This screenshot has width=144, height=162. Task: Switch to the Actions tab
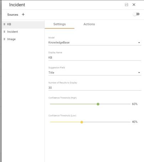pyautogui.click(x=89, y=24)
